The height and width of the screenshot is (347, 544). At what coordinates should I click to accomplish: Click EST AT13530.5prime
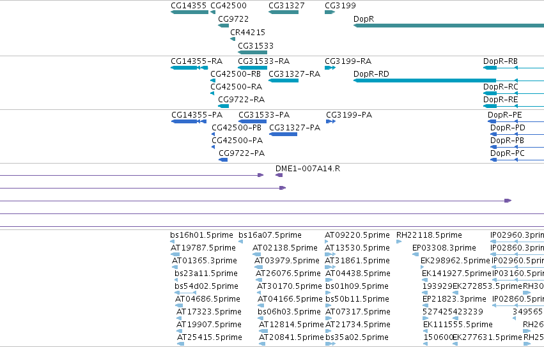(330, 254)
